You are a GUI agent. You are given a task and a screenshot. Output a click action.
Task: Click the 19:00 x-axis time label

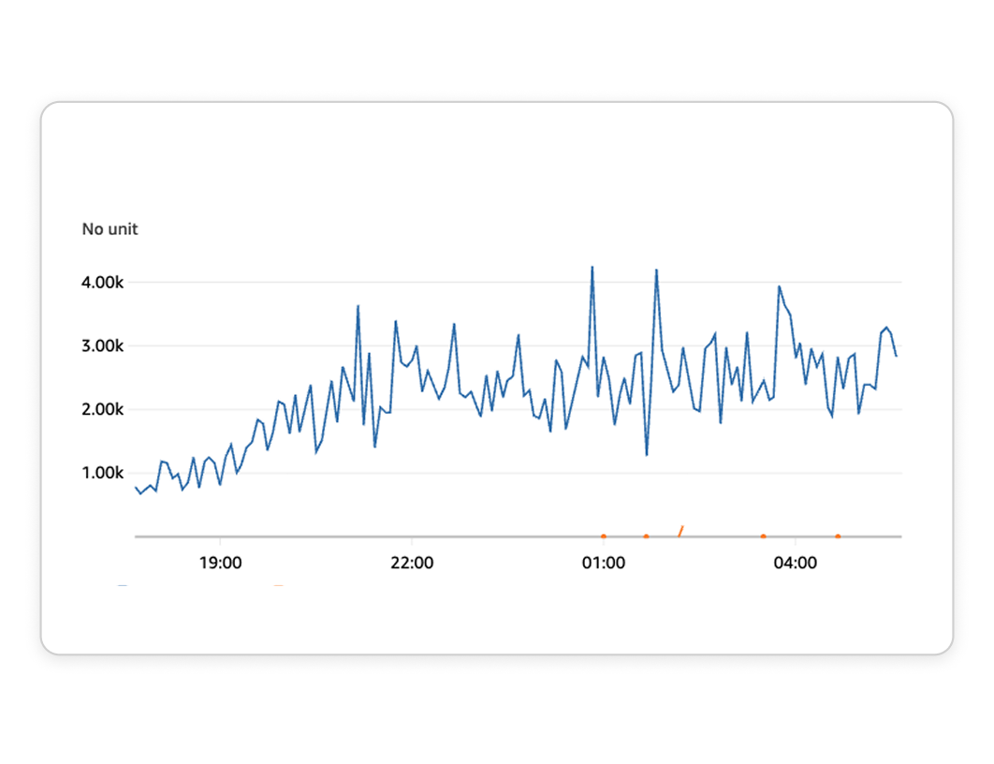[x=220, y=563]
